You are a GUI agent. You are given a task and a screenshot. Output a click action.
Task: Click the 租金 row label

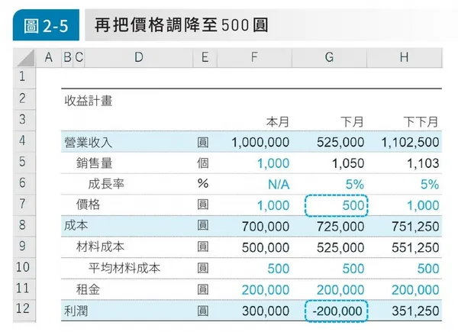pyautogui.click(x=89, y=289)
